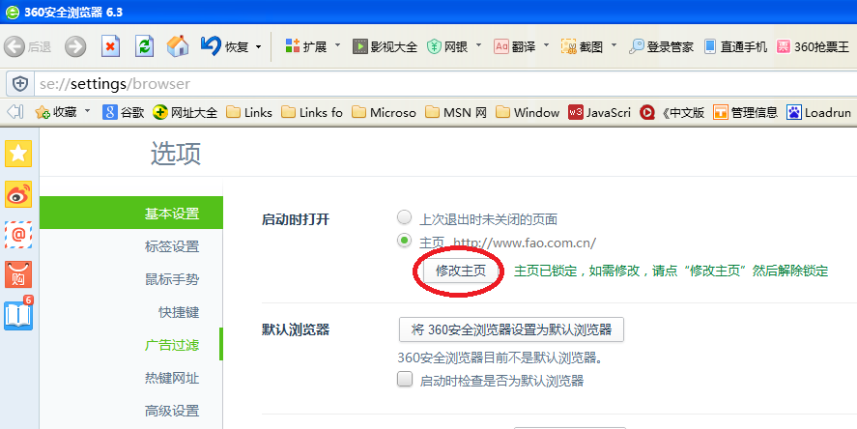
Task: Click the 360安全浏览器目前不是默认浏览器 text
Action: 500,357
